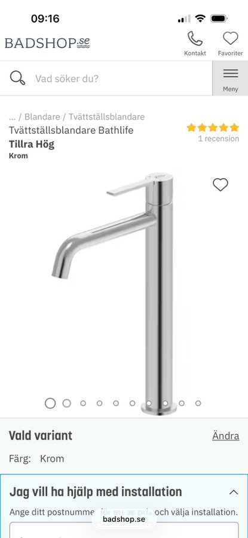Click the Blandare breadcrumb
The width and height of the screenshot is (248, 538).
[42, 117]
